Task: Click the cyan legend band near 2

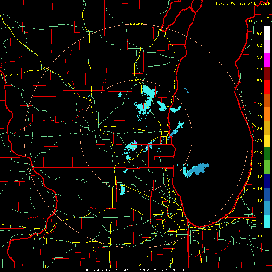Action: tap(267, 222)
